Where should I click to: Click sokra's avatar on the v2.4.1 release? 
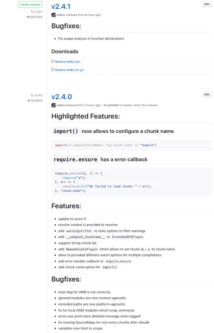coord(53,15)
